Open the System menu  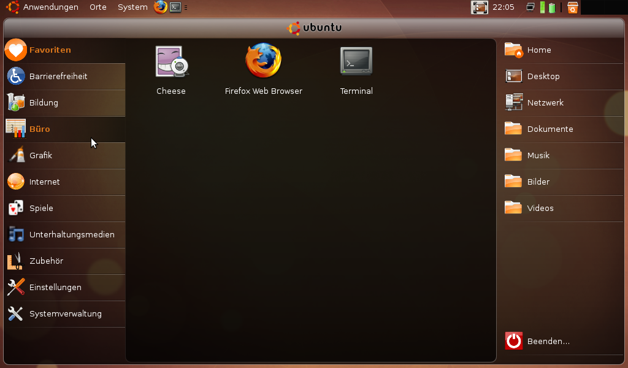132,7
